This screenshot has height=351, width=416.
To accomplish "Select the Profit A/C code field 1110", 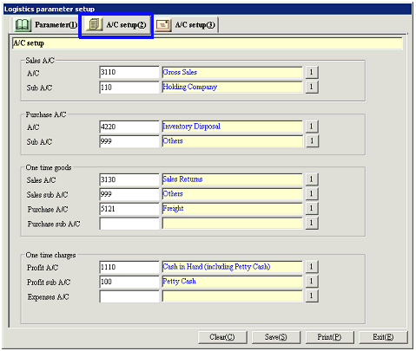I will [129, 267].
